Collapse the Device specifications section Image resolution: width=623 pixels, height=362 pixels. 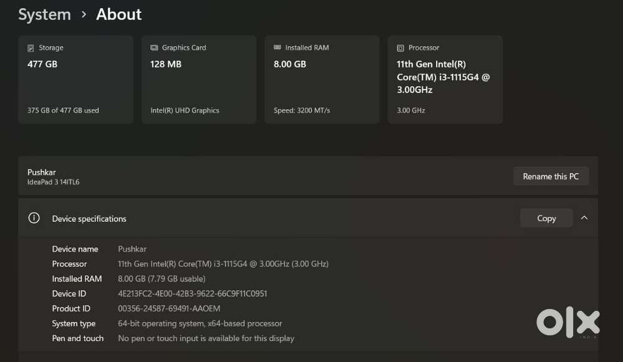(x=584, y=217)
